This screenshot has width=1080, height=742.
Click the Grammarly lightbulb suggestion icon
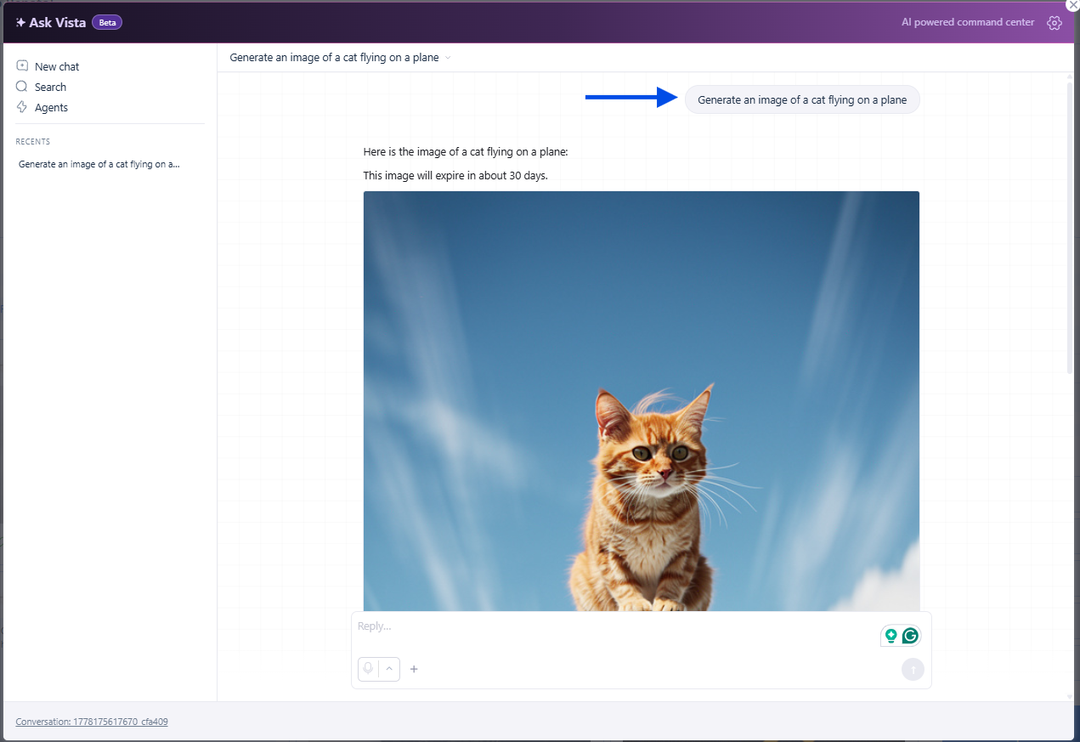pyautogui.click(x=891, y=636)
